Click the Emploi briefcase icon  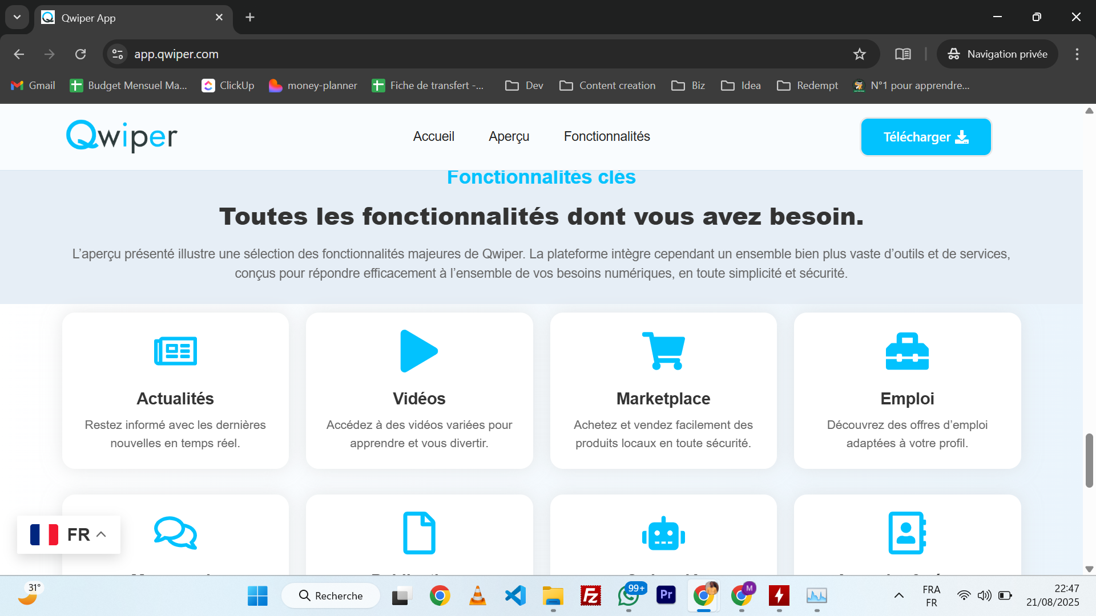(x=907, y=351)
